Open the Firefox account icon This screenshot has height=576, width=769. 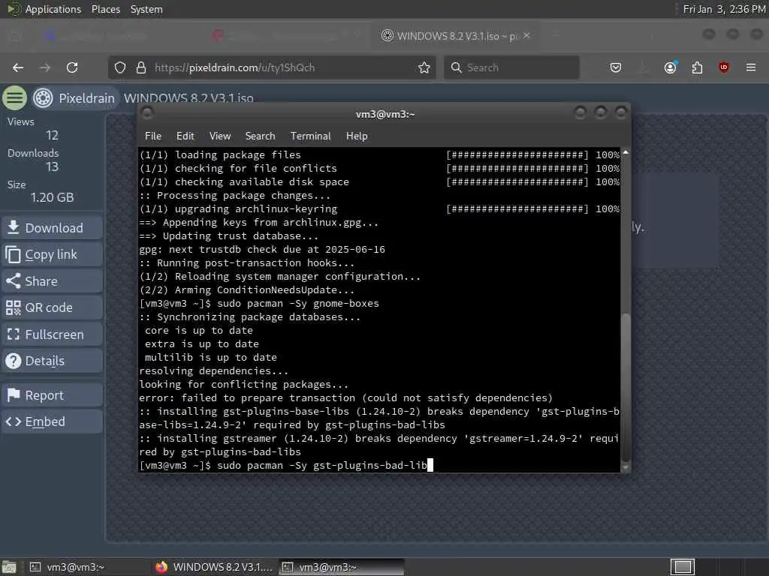click(x=671, y=67)
